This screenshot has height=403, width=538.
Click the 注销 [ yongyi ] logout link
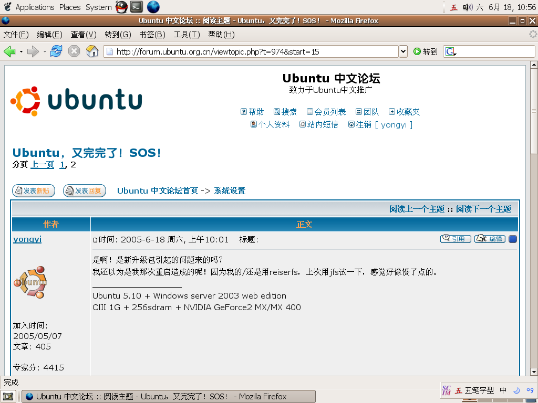(x=380, y=124)
